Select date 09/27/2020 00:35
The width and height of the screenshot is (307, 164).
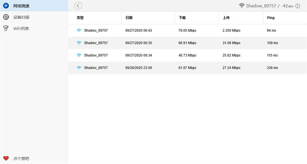(139, 43)
